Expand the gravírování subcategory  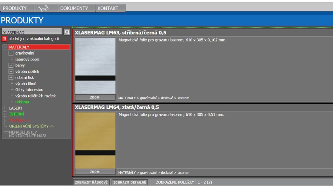[11, 53]
